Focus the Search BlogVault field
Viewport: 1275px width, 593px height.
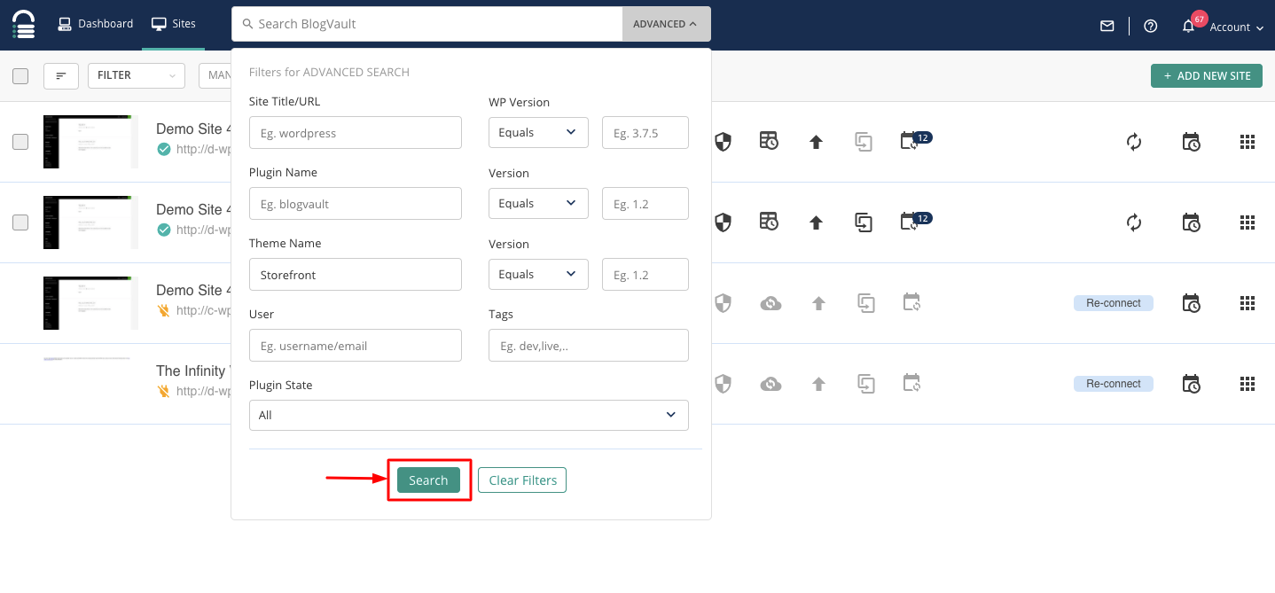pyautogui.click(x=427, y=24)
